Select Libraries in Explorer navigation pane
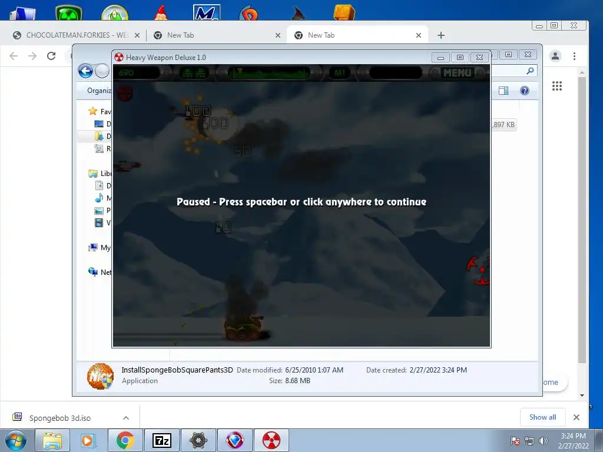 click(100, 174)
